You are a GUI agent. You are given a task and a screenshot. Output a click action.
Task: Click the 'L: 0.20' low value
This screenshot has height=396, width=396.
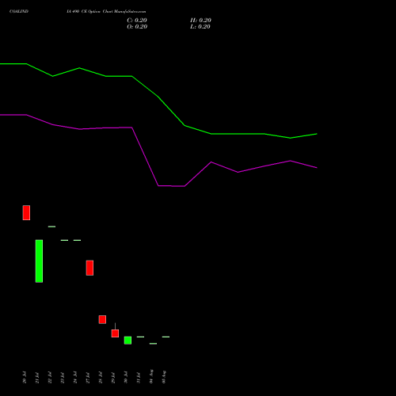pyautogui.click(x=200, y=27)
